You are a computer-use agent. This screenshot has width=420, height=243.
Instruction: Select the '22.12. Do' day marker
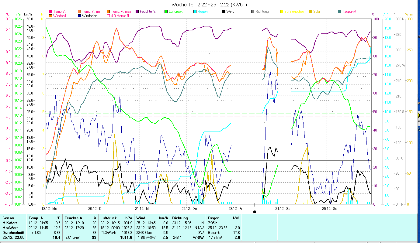pyautogui.click(x=189, y=209)
